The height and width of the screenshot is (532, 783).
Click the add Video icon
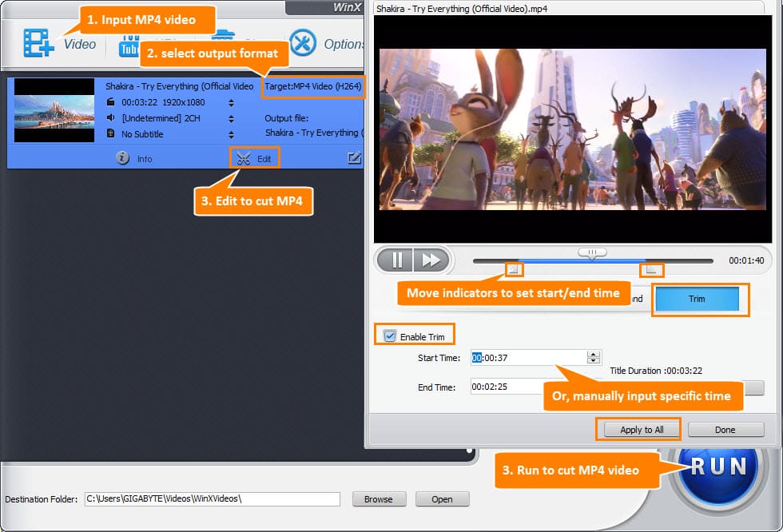(x=38, y=43)
